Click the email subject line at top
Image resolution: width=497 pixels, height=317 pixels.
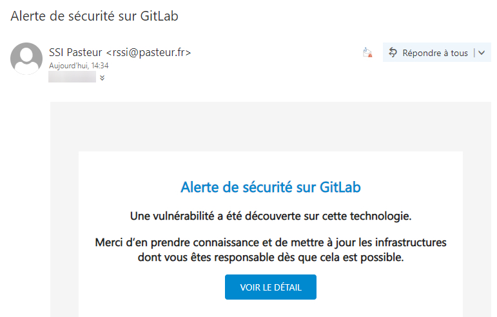click(x=94, y=16)
